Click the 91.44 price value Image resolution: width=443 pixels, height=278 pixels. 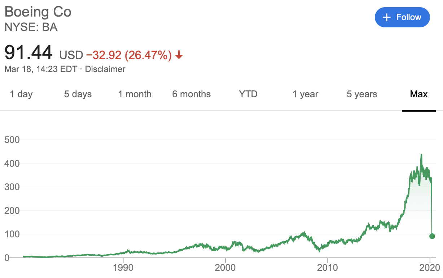tap(29, 53)
